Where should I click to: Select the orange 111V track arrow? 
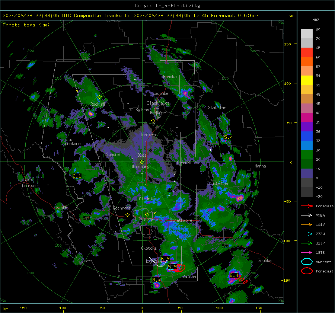coord(307,224)
